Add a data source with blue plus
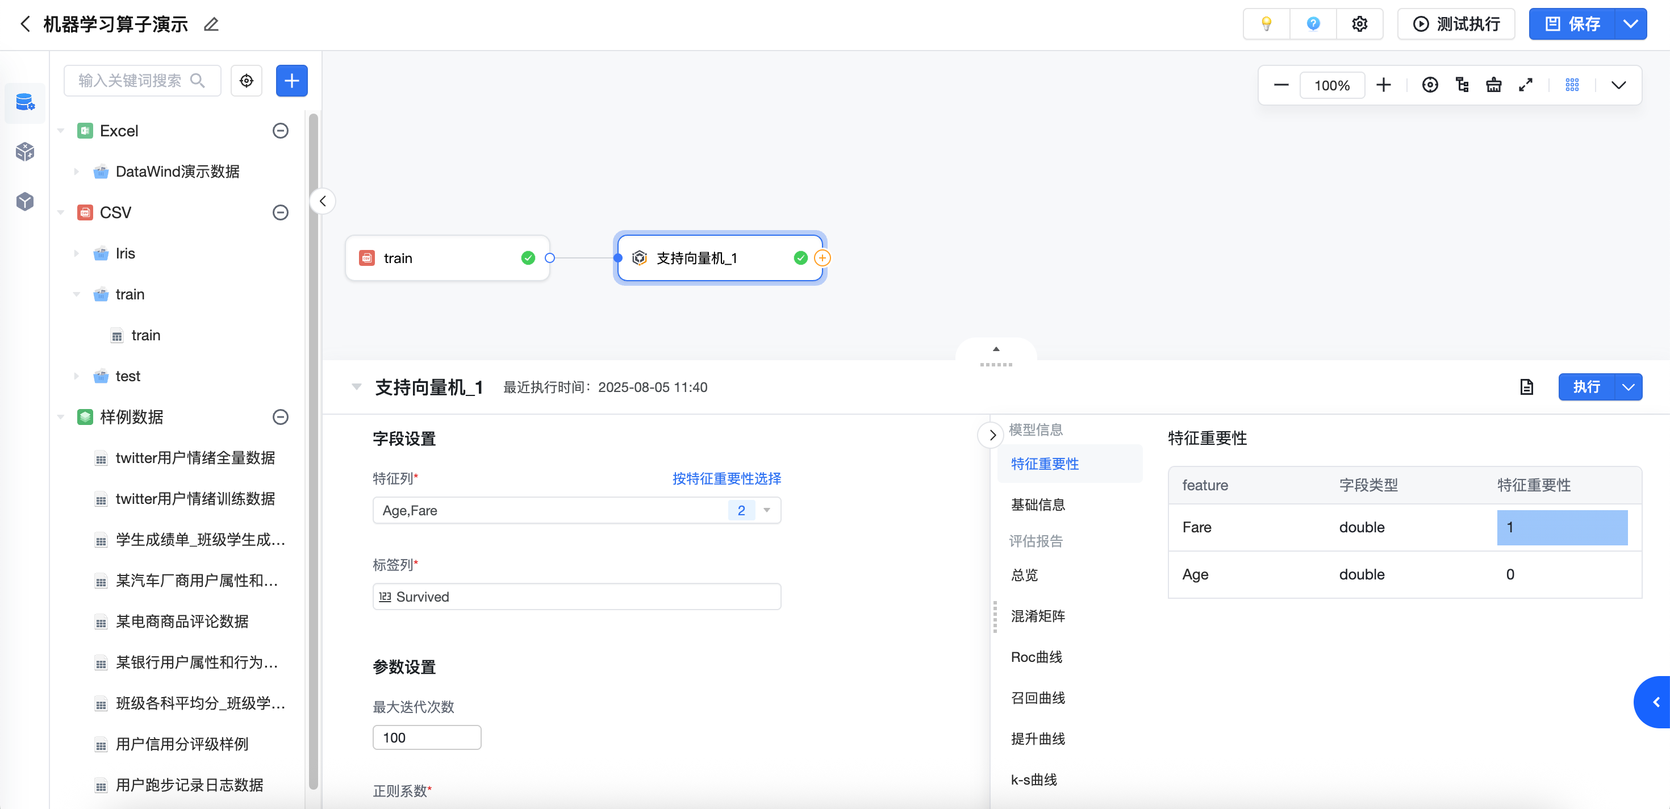 coord(292,80)
